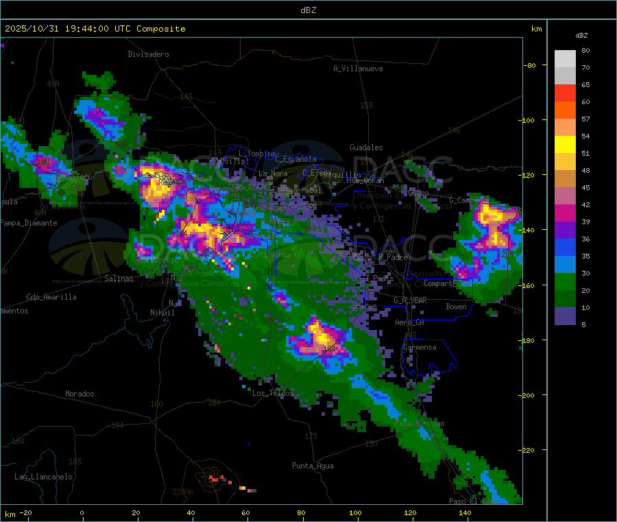Click the R_Padre place label
This screenshot has width=617, height=522.
(393, 257)
